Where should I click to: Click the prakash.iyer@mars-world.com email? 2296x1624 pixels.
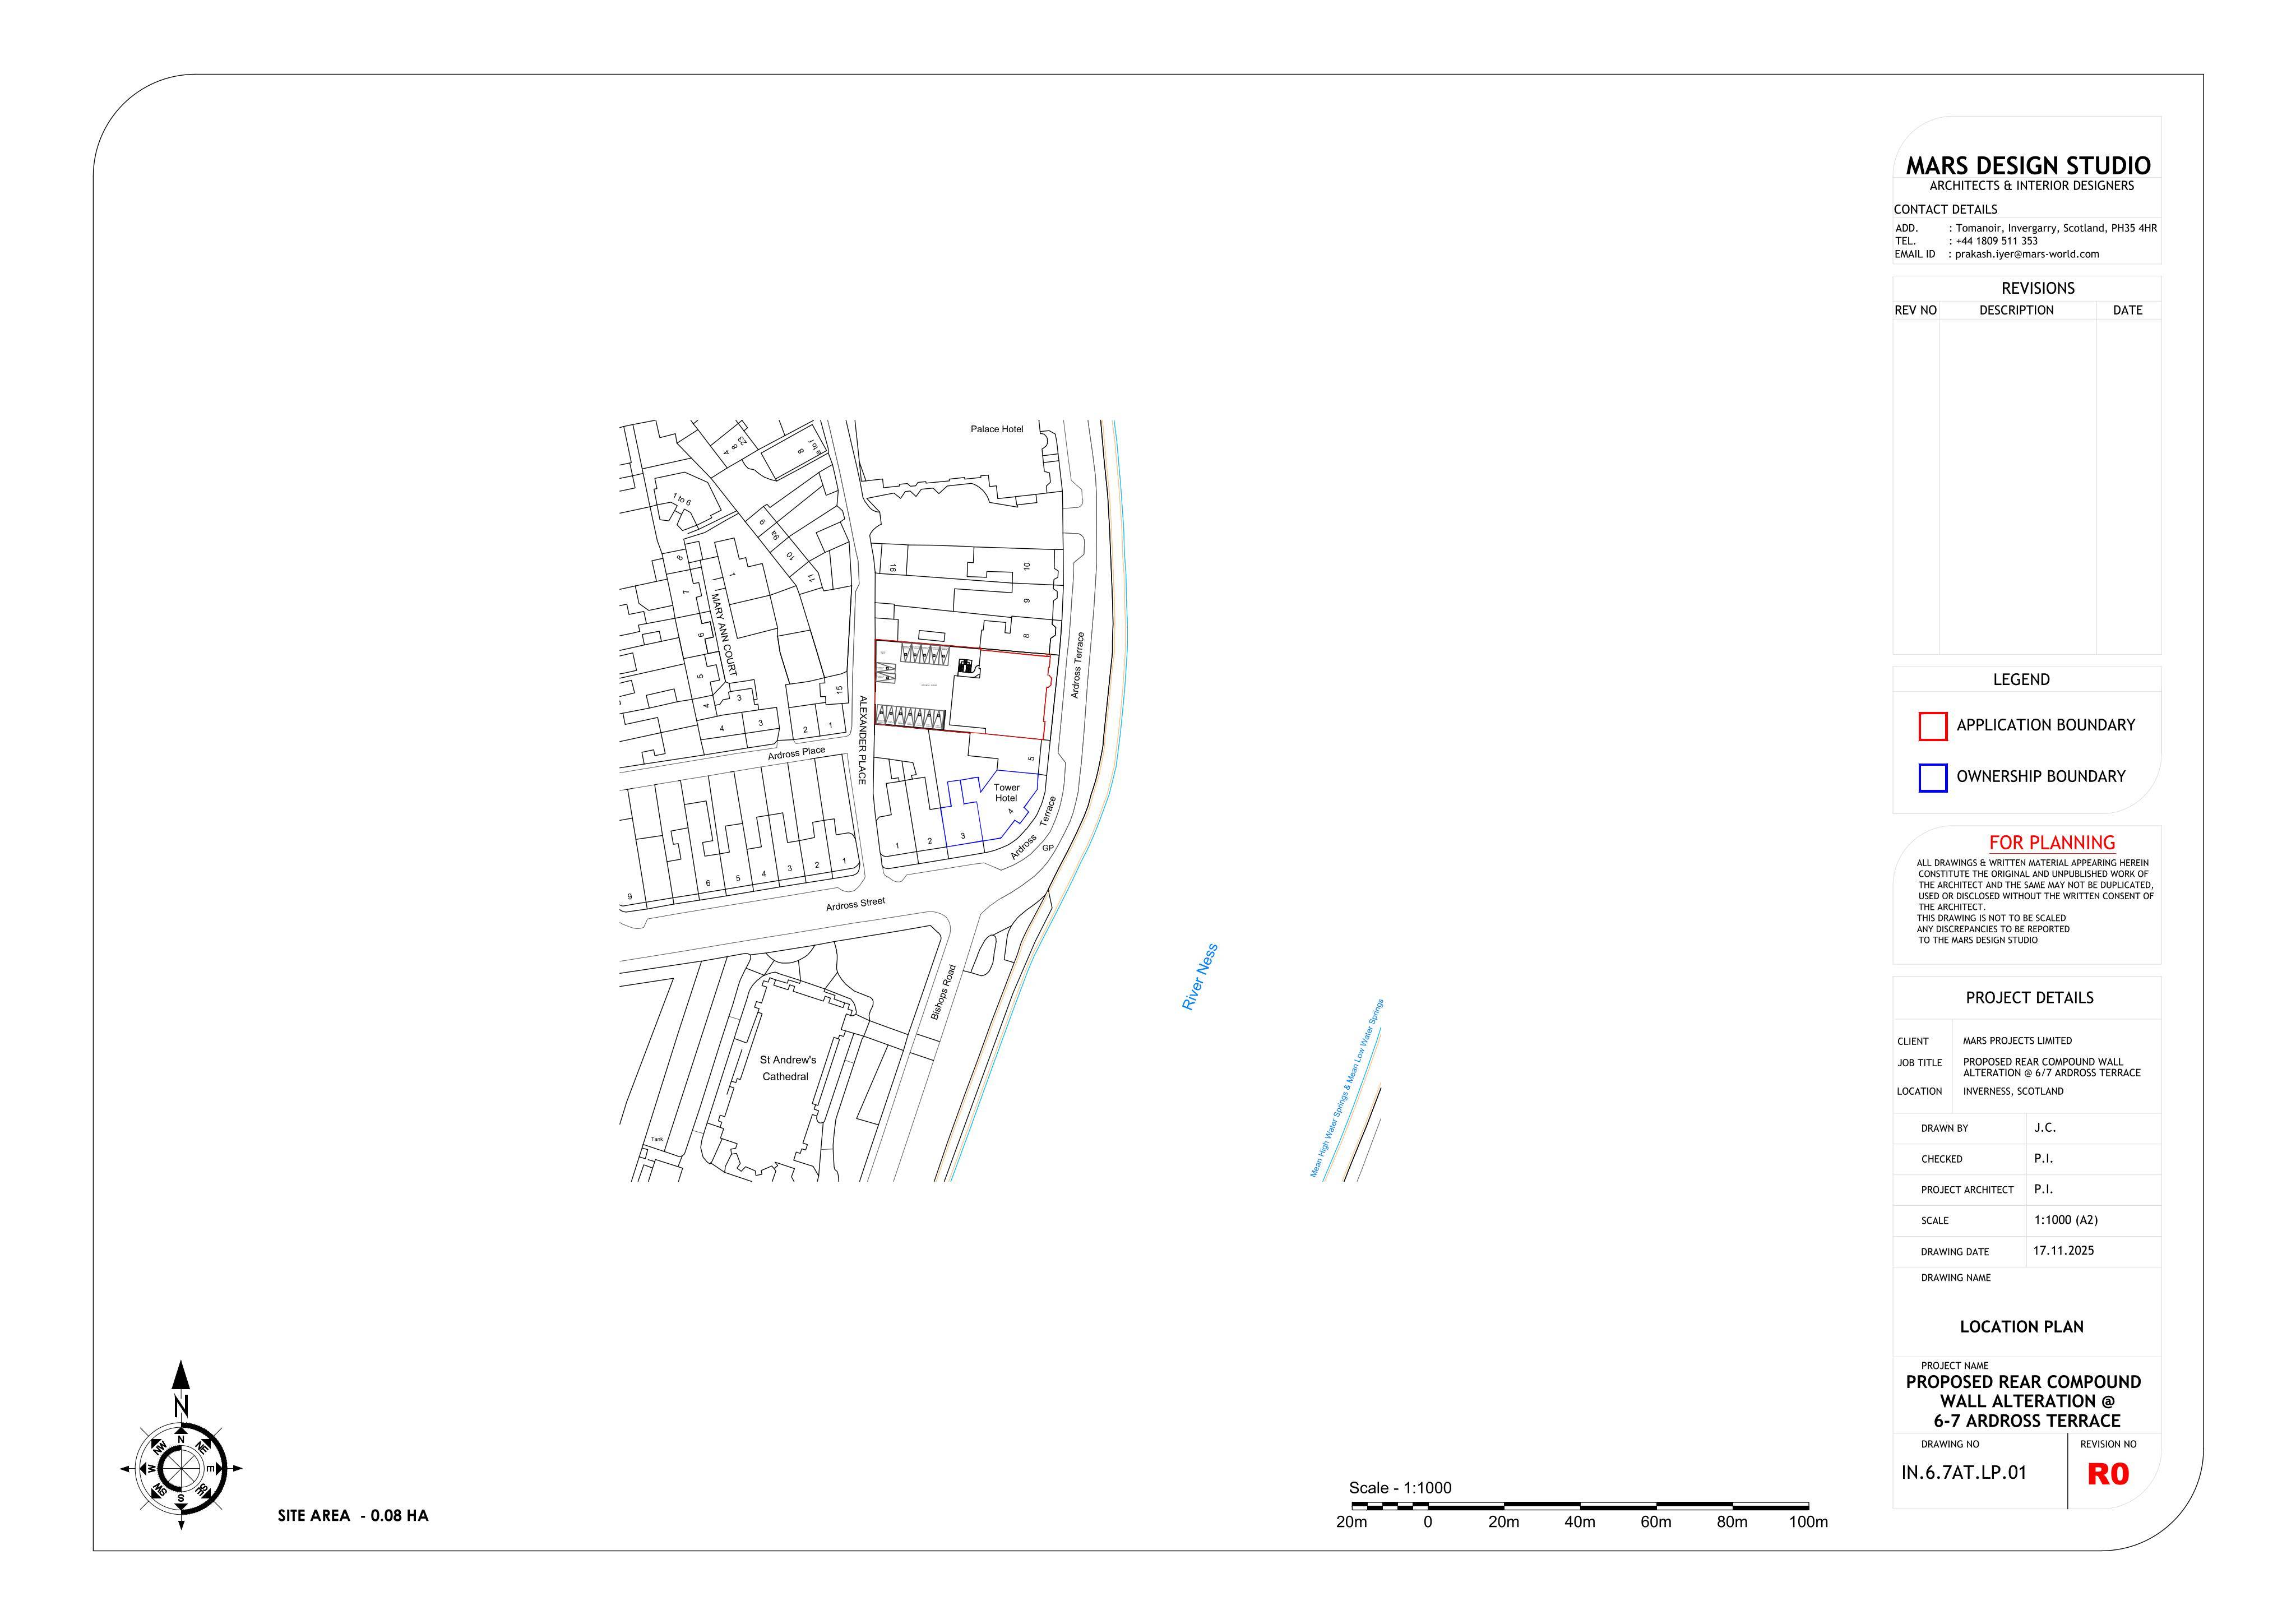[2026, 254]
